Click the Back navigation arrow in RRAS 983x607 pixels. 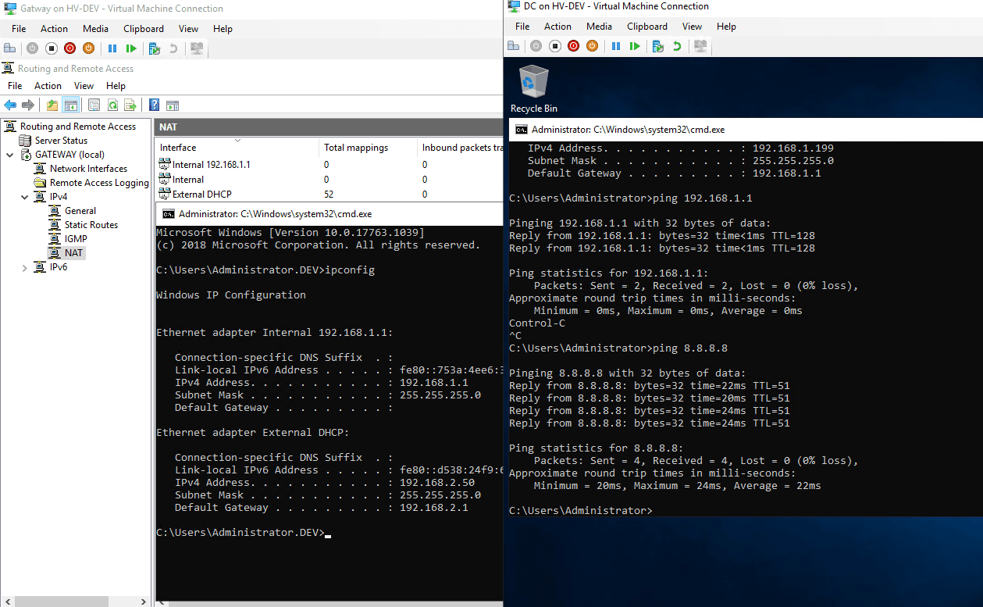click(x=10, y=105)
